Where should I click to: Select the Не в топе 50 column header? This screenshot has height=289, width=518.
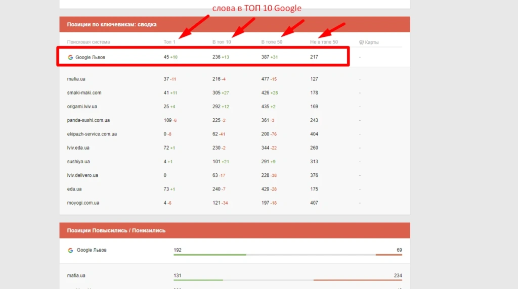pyautogui.click(x=324, y=42)
